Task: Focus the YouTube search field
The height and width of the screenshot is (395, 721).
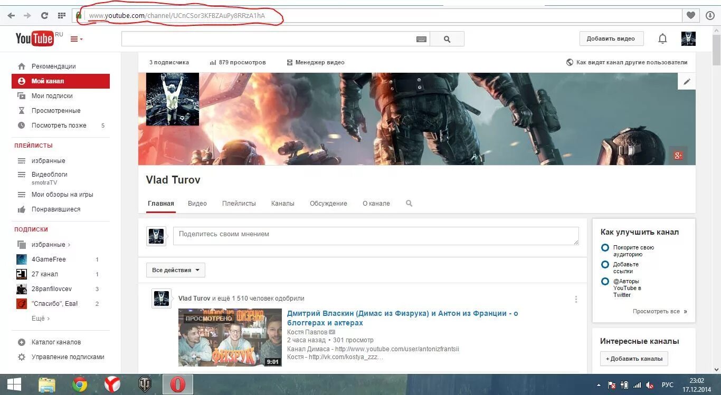Action: tap(276, 39)
